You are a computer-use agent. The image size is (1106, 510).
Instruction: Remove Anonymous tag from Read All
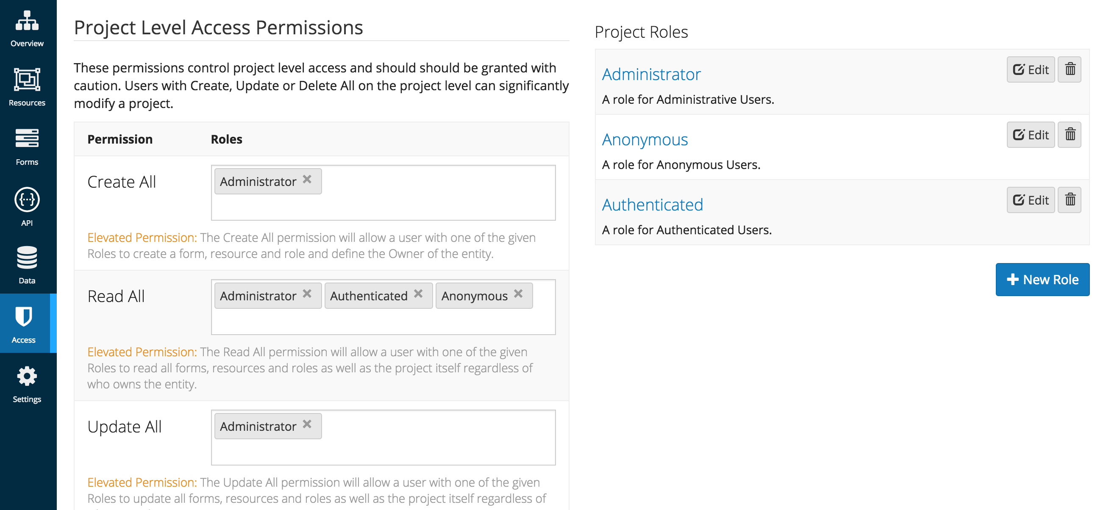518,294
